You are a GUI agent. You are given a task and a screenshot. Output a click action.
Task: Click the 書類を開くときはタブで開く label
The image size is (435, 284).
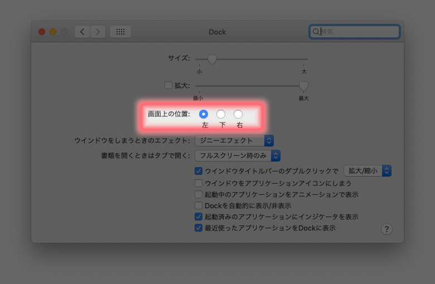pyautogui.click(x=146, y=155)
